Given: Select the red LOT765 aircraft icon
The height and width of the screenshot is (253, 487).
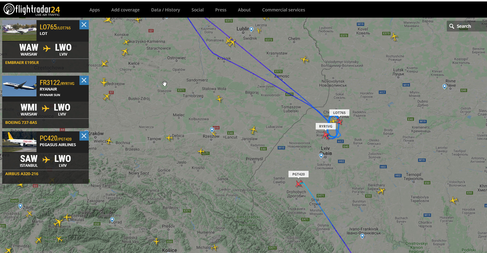Looking at the screenshot, I should 340,121.
